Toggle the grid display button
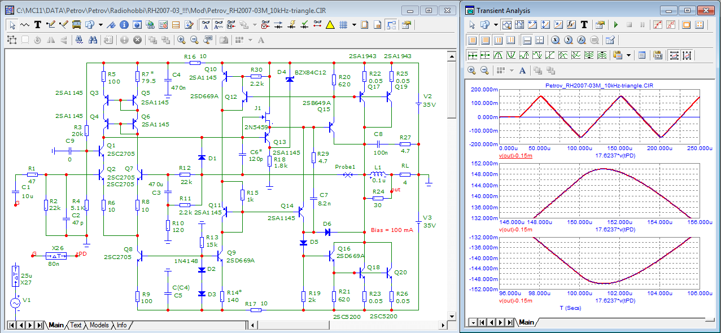 click(343, 25)
